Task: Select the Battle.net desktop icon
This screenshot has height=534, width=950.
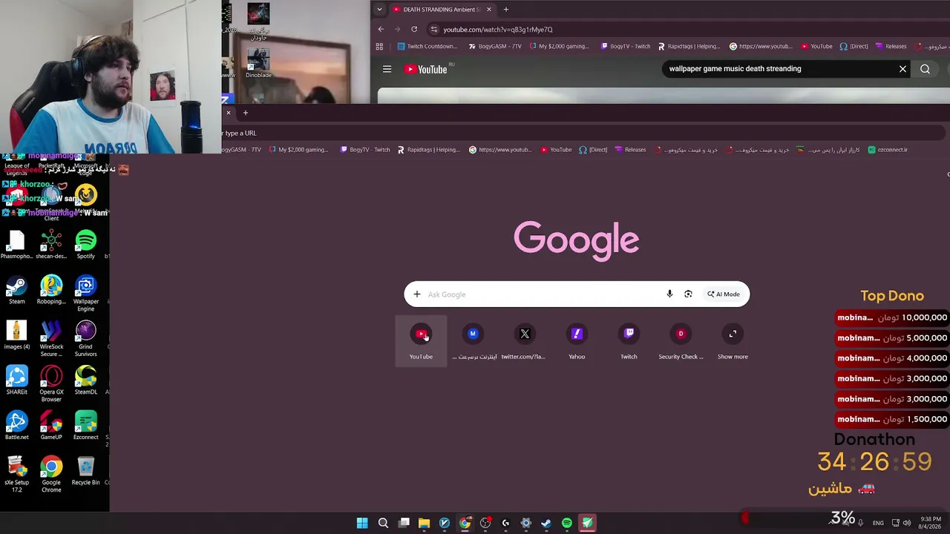Action: [16, 426]
